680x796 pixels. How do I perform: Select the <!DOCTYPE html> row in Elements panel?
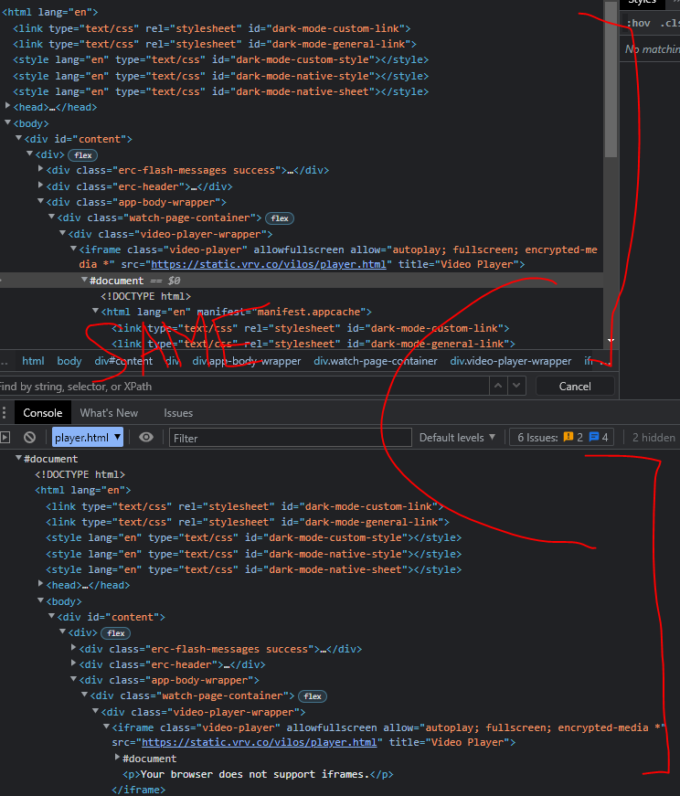click(145, 296)
